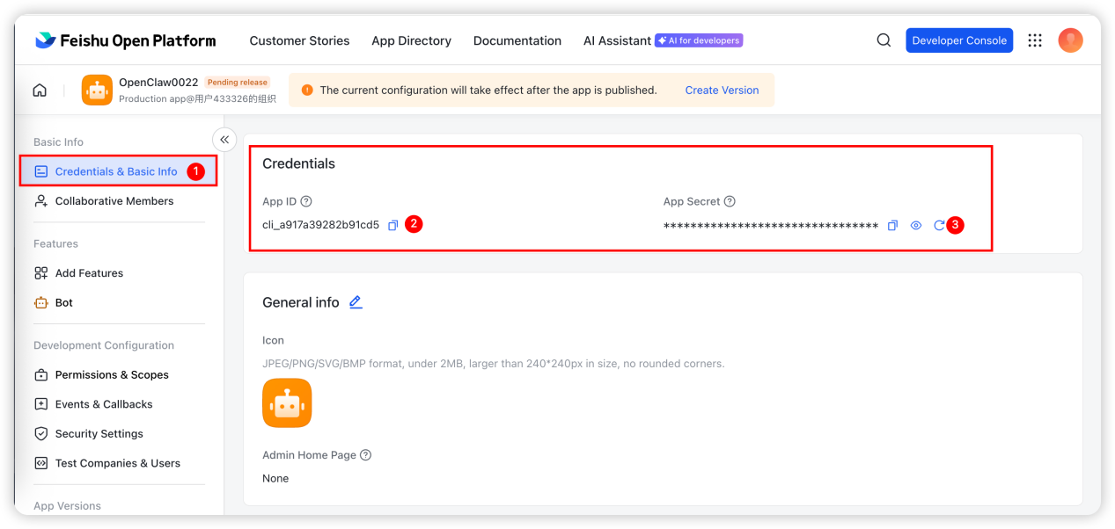Open Documentation in top navigation

pyautogui.click(x=517, y=40)
